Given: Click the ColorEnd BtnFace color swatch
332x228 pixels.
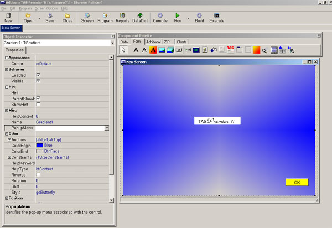Looking at the screenshot, I should tap(40, 151).
